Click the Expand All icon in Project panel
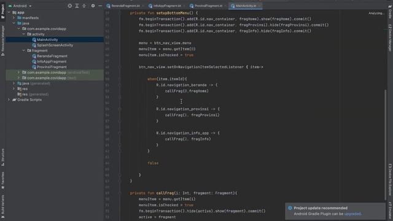Screen dimensions: 393x221 coord(77,6)
